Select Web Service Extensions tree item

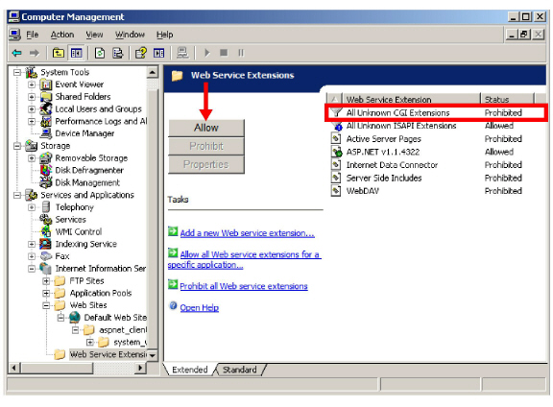pyautogui.click(x=108, y=354)
